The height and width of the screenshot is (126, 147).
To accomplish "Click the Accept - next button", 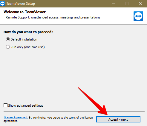I will tap(118, 119).
